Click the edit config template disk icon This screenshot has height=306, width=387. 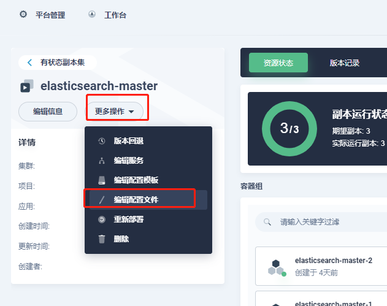click(x=102, y=180)
